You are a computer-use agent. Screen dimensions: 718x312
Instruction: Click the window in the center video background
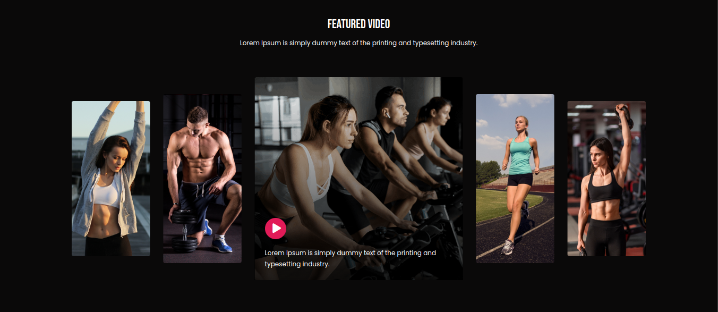click(276, 114)
